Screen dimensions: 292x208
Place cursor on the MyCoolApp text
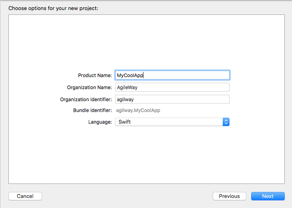129,75
